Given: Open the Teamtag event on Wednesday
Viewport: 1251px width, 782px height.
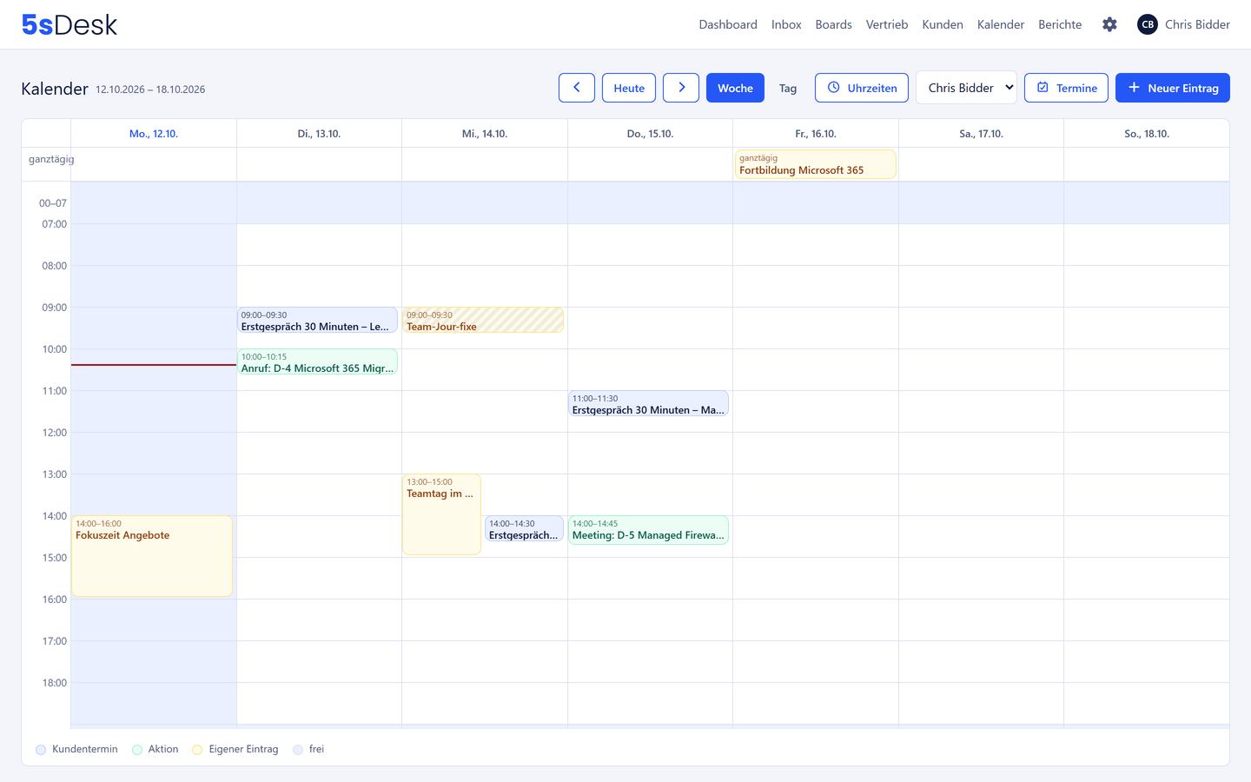Looking at the screenshot, I should (441, 514).
